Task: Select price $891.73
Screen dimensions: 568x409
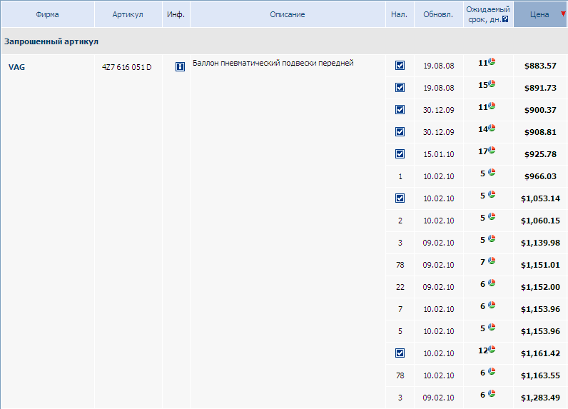Action: click(540, 88)
